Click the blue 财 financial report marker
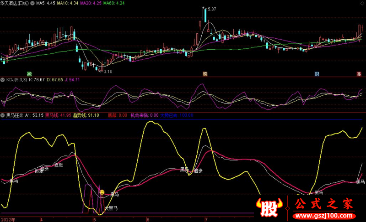The image size is (366, 222). [317, 74]
